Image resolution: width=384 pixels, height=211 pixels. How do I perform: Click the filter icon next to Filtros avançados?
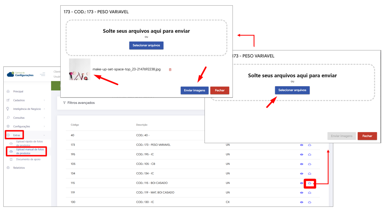point(64,103)
